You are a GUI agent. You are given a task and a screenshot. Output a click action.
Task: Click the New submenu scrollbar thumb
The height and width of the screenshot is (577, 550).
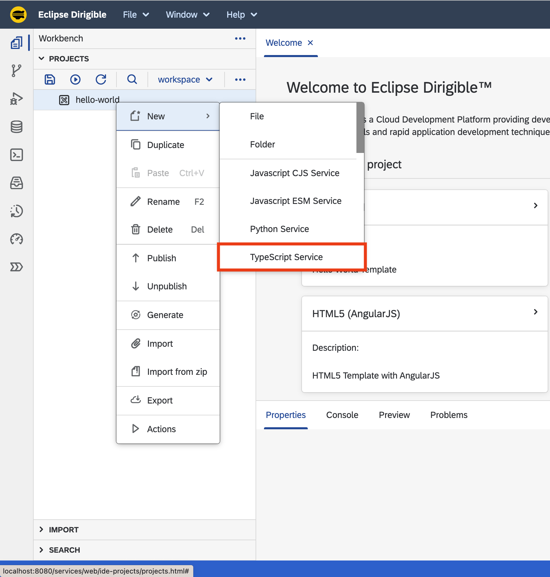pos(360,128)
